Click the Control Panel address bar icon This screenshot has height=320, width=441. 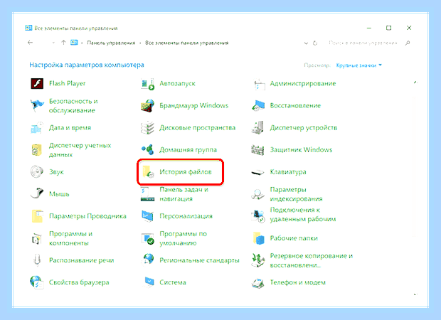click(74, 43)
